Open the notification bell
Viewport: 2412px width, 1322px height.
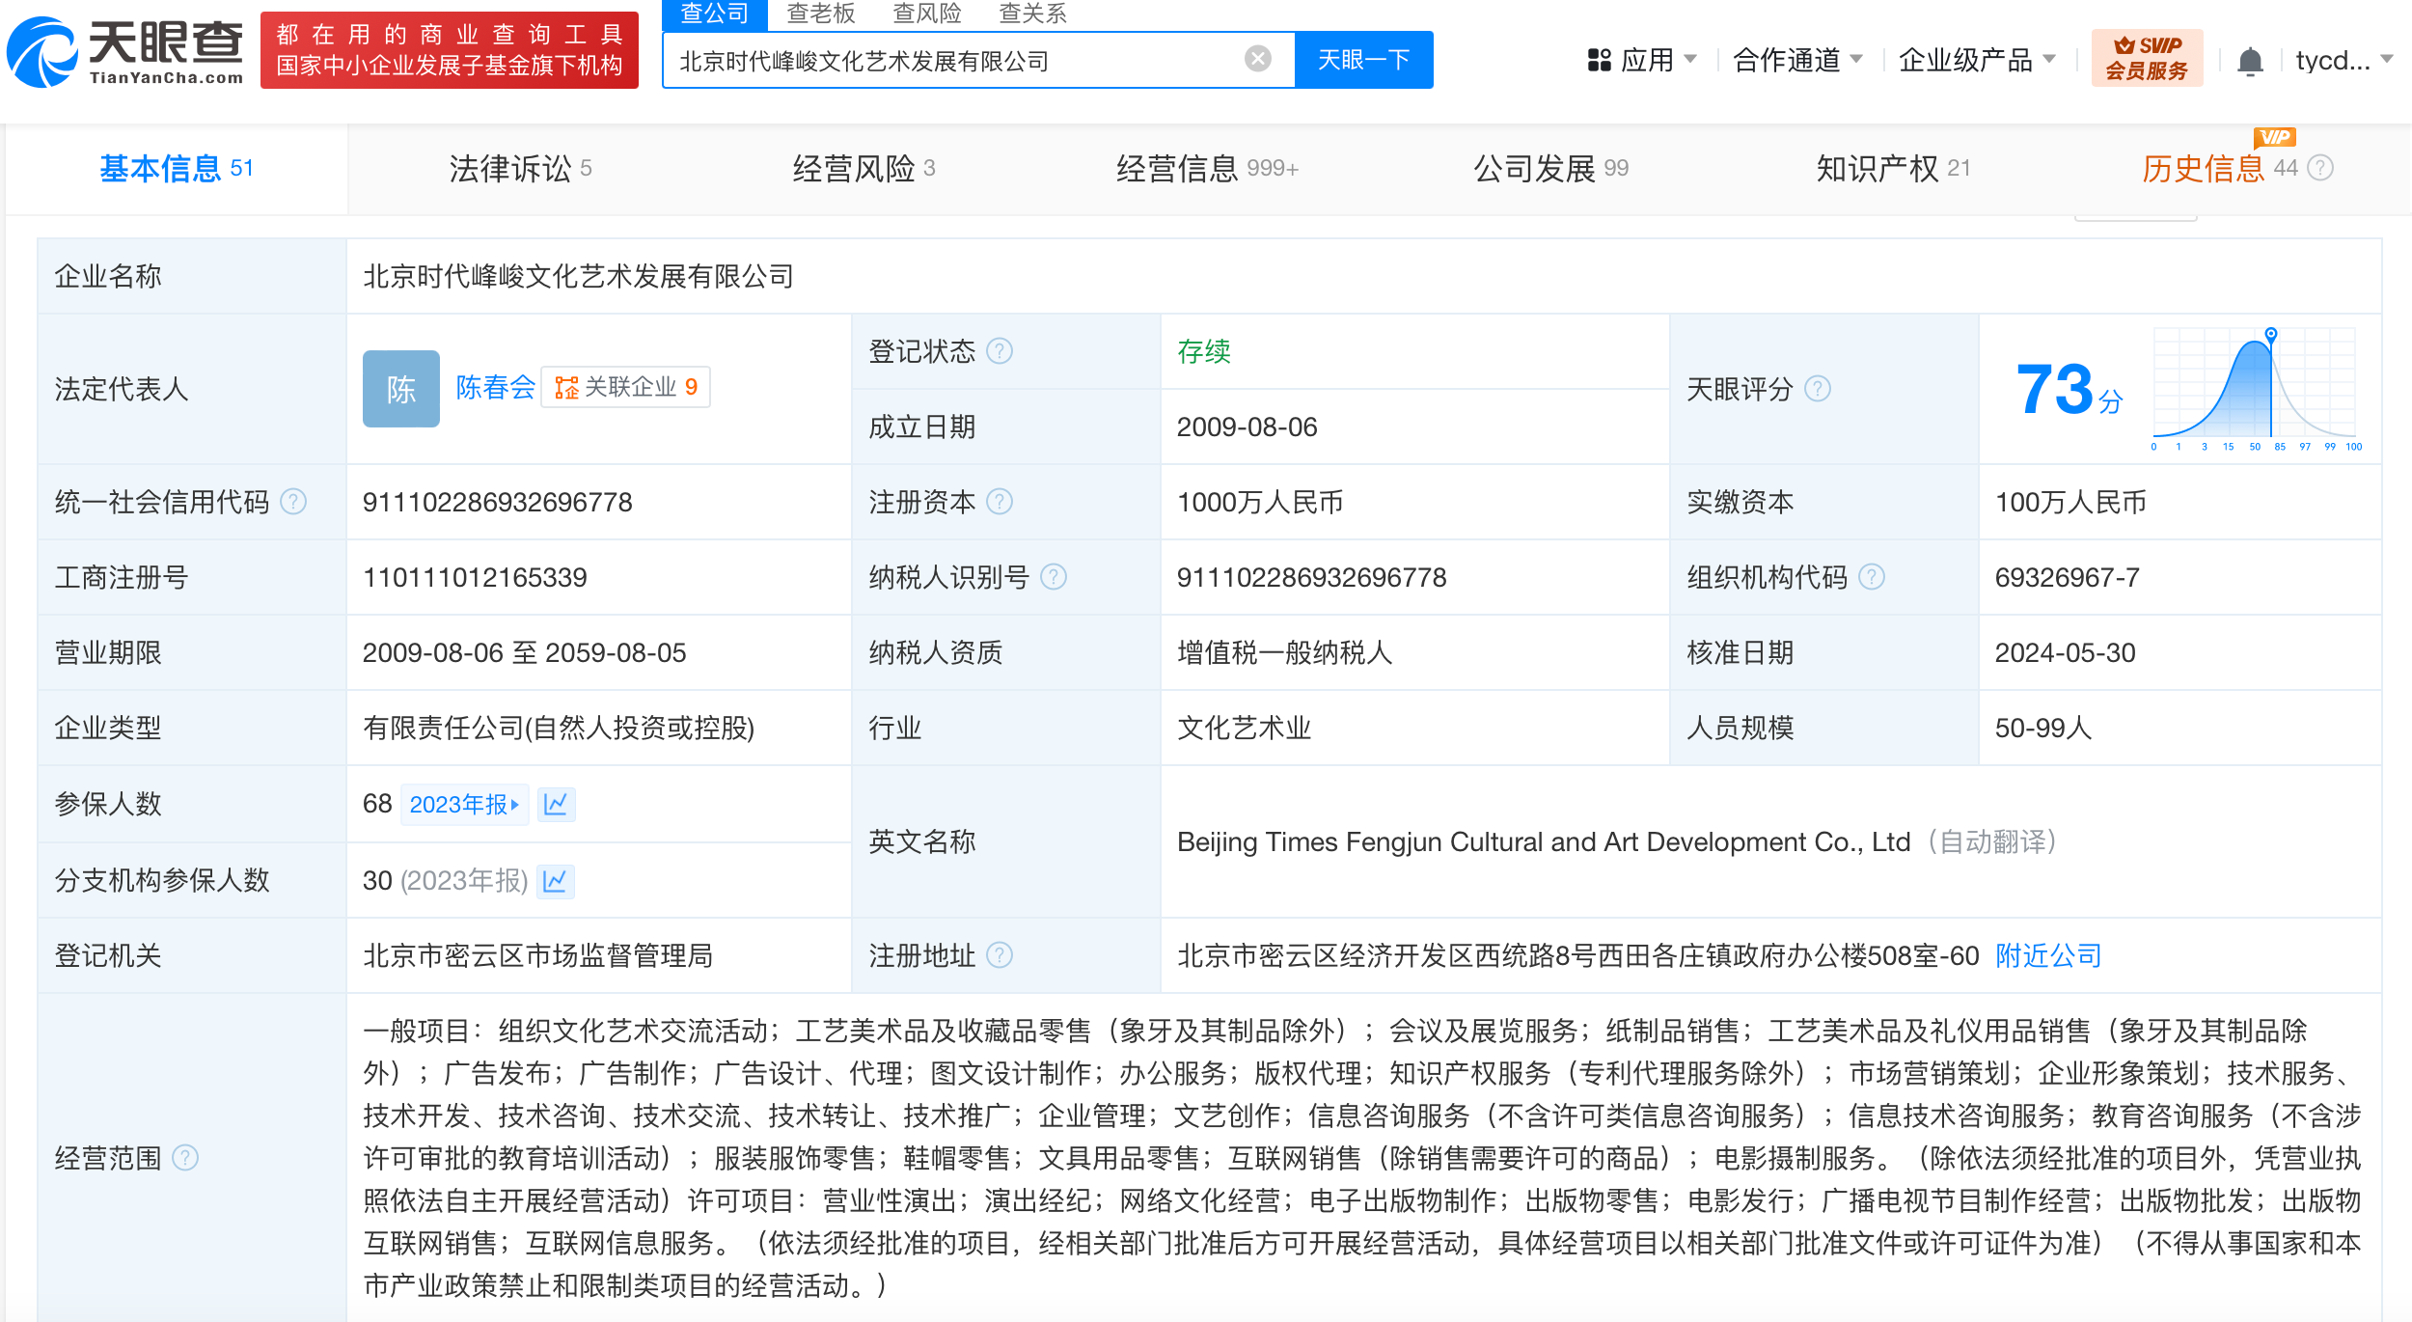coord(2250,61)
